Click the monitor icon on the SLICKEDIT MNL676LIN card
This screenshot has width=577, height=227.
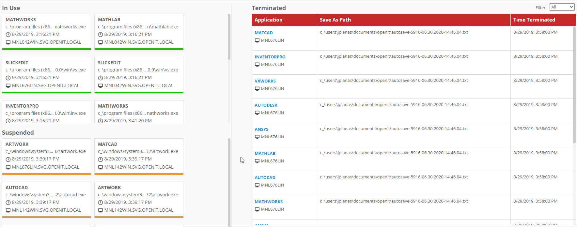[x=8, y=86]
